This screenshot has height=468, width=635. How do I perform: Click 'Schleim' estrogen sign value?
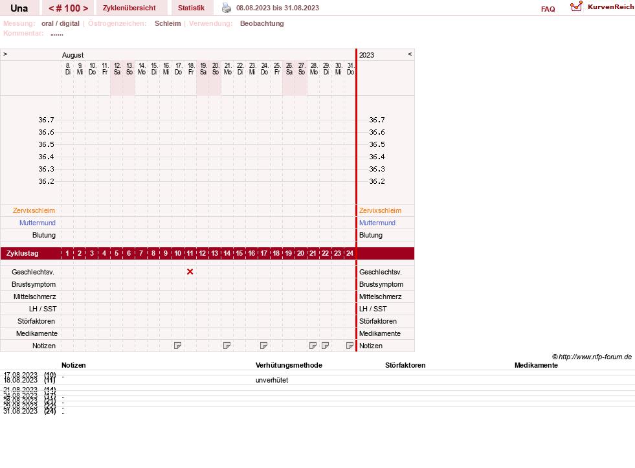[168, 23]
